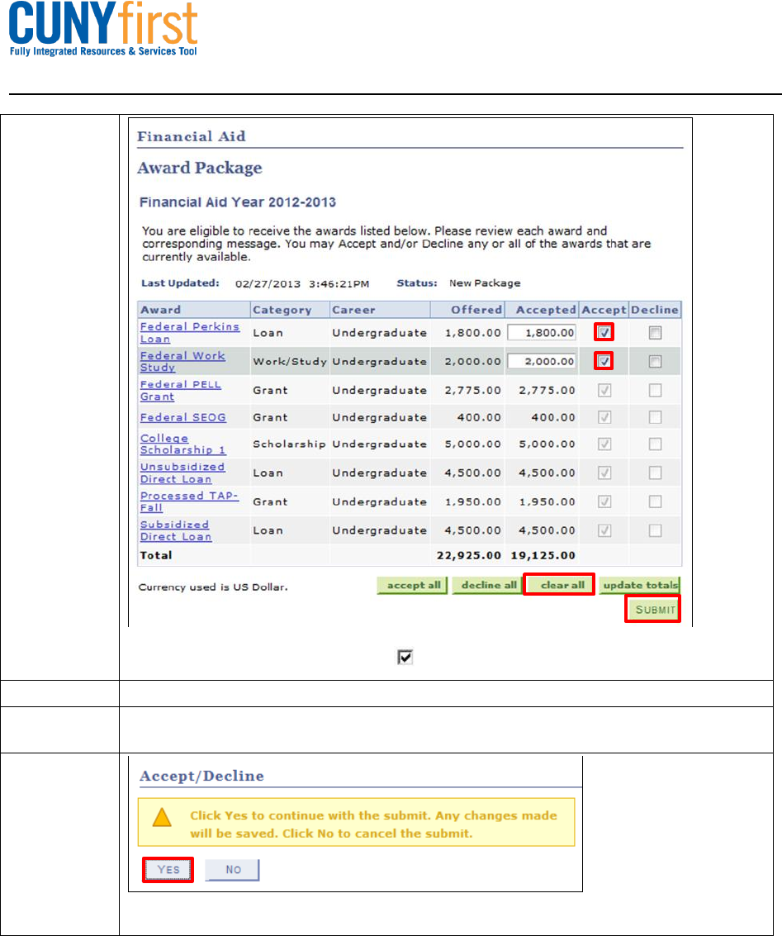Toggle Accept checkbox for Federal Perkins Loan
This screenshot has width=782, height=936.
pos(604,332)
